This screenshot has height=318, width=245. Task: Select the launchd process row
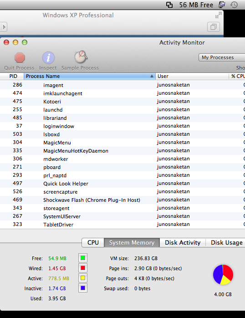(122, 110)
